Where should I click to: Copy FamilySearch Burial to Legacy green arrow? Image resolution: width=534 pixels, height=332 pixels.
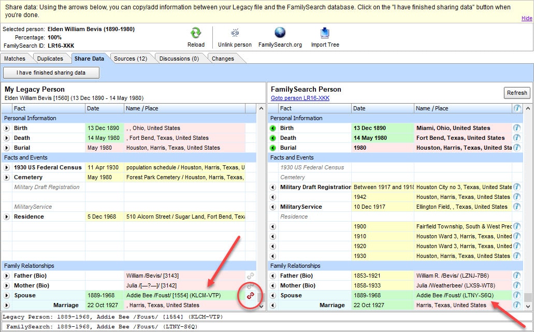coord(273,148)
